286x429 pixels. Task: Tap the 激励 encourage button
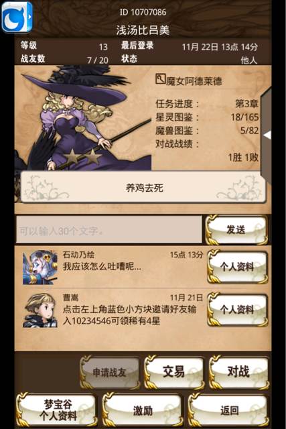(143, 410)
